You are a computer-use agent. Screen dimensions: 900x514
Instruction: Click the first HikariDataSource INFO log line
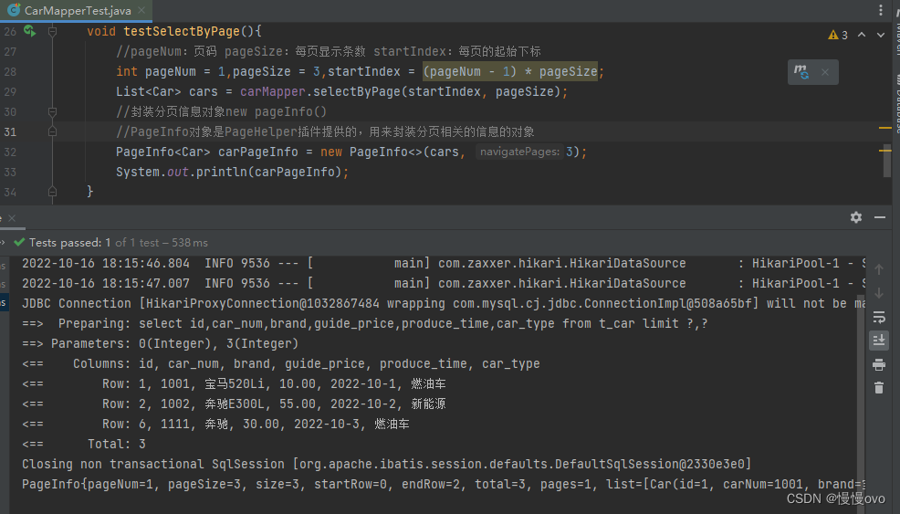tap(443, 263)
